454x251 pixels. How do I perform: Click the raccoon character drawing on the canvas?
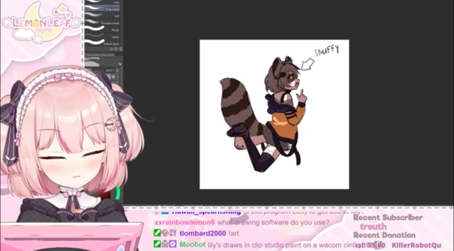click(x=263, y=114)
